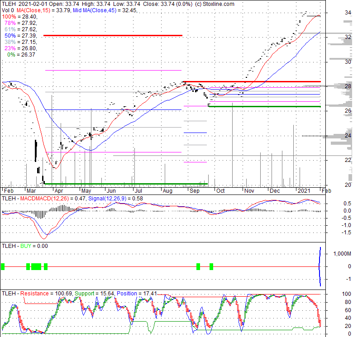The image size is (353, 337).
Task: Click the Nov month label on axis
Action: pyautogui.click(x=249, y=191)
